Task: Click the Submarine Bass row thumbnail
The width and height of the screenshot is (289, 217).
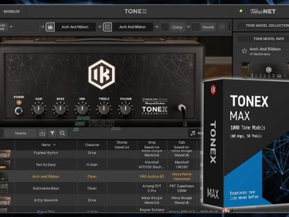Action: pyautogui.click(x=4, y=188)
